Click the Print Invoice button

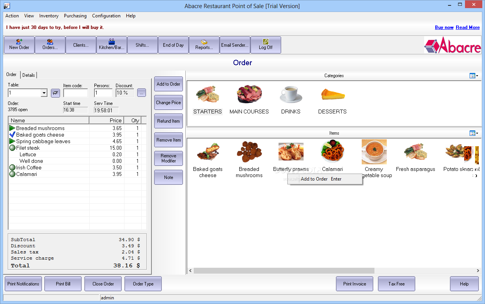(355, 284)
